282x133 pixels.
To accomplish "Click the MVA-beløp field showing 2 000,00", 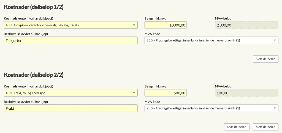I will point(246,25).
